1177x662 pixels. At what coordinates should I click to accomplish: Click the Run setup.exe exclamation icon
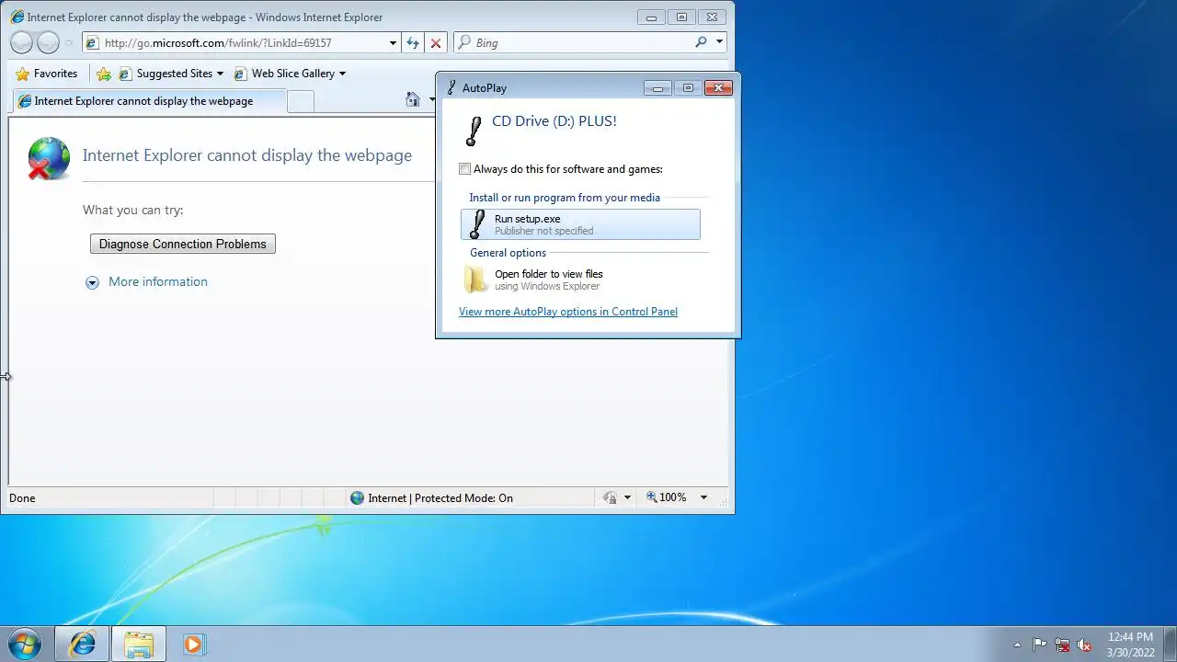[x=476, y=224]
